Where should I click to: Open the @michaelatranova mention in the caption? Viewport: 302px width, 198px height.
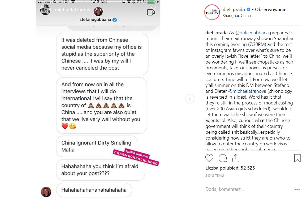(x=247, y=91)
